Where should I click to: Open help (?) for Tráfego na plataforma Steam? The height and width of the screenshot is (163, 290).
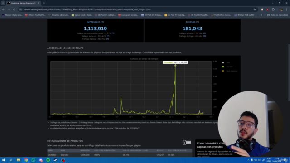pos(113,33)
